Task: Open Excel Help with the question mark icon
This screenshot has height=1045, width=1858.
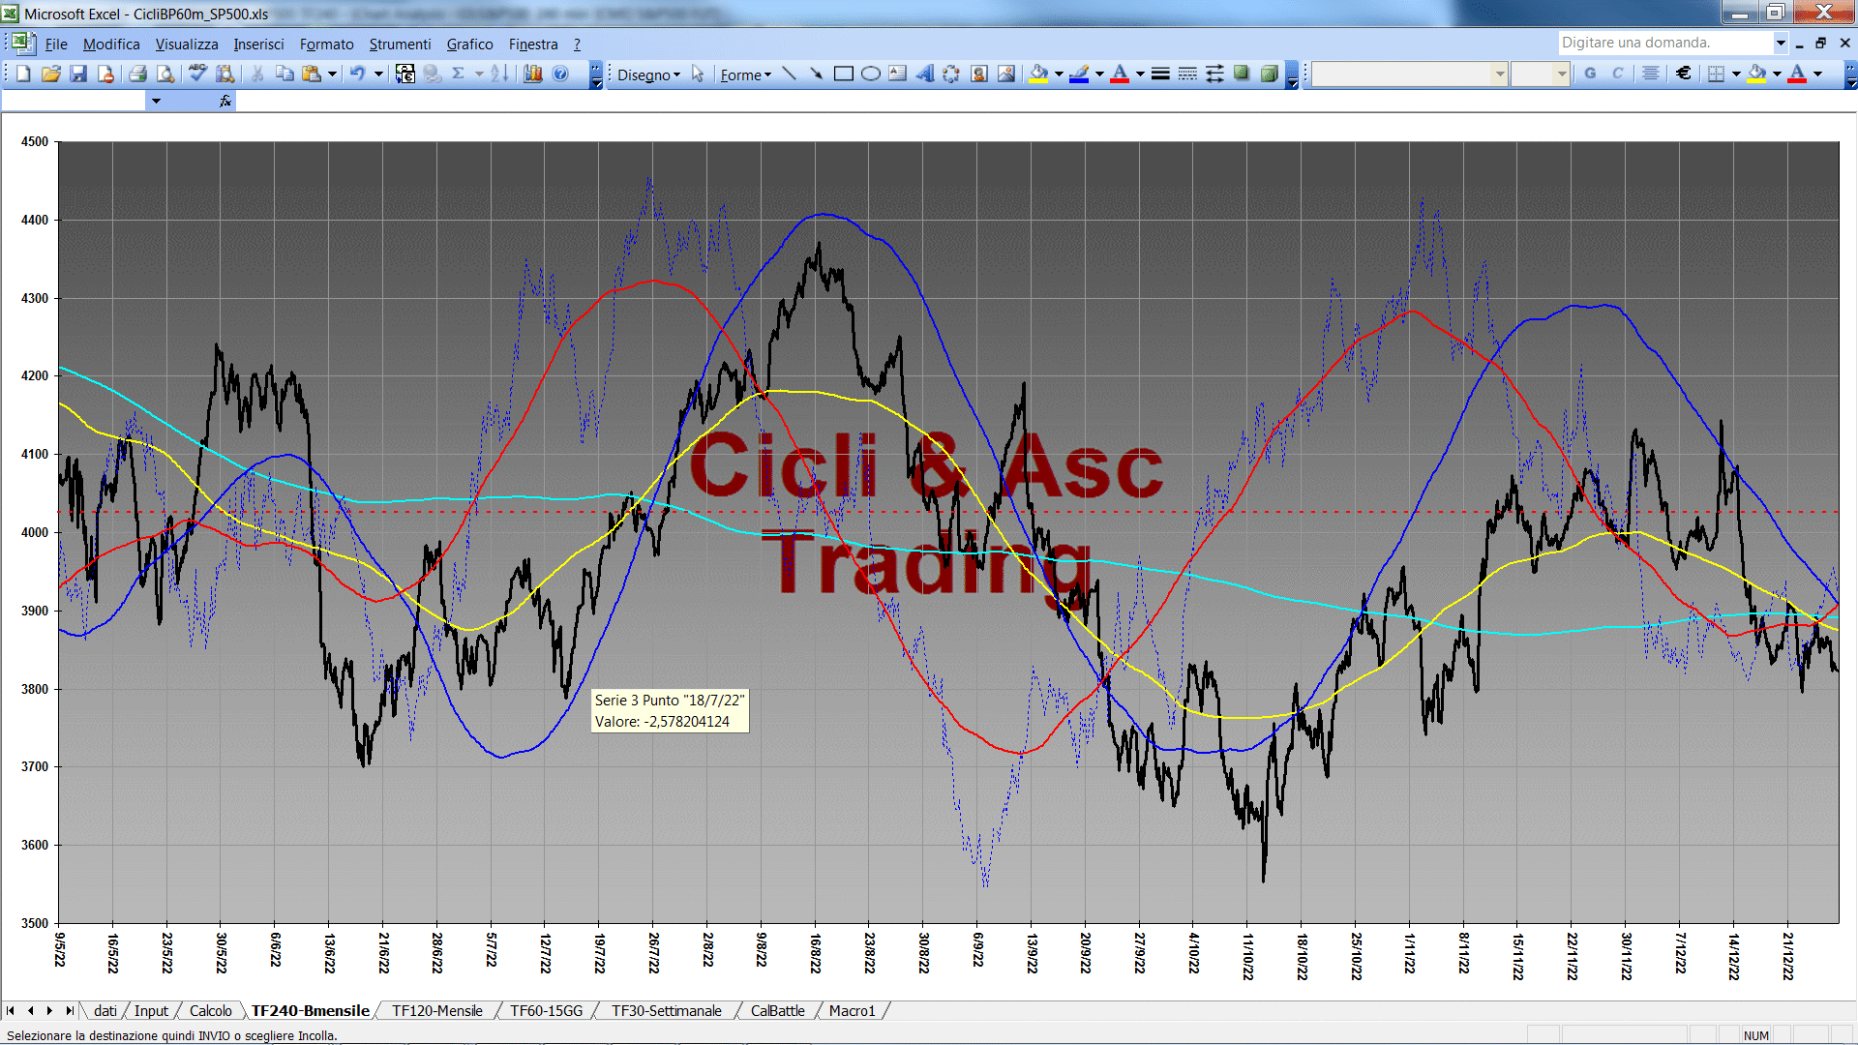Action: [x=560, y=74]
